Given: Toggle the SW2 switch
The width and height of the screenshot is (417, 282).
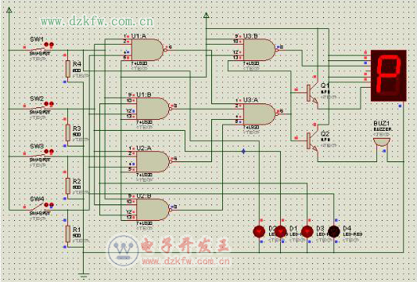Looking at the screenshot, I should pyautogui.click(x=39, y=107).
